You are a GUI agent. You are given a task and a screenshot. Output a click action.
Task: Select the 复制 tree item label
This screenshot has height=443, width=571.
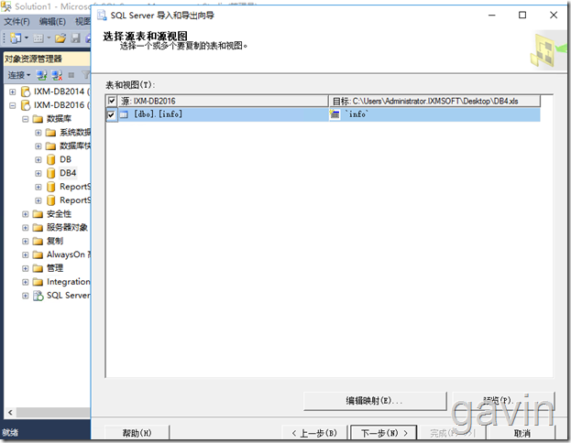pyautogui.click(x=55, y=241)
